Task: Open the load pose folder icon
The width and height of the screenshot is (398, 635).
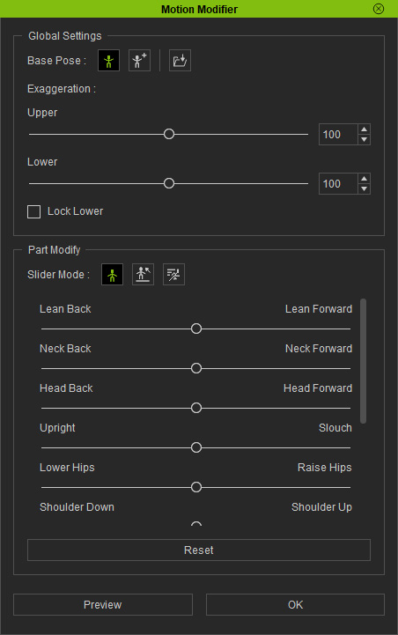Action: (x=180, y=61)
